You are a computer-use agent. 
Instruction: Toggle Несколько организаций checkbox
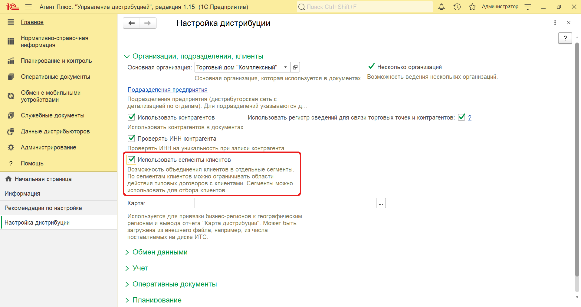tap(371, 67)
